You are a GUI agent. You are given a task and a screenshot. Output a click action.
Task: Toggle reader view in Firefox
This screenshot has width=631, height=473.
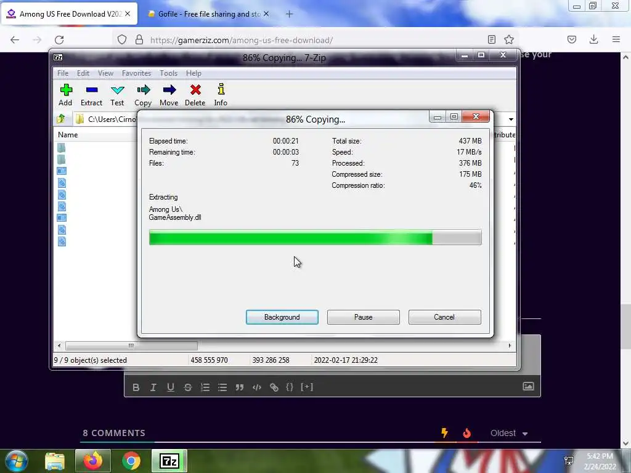pyautogui.click(x=491, y=39)
